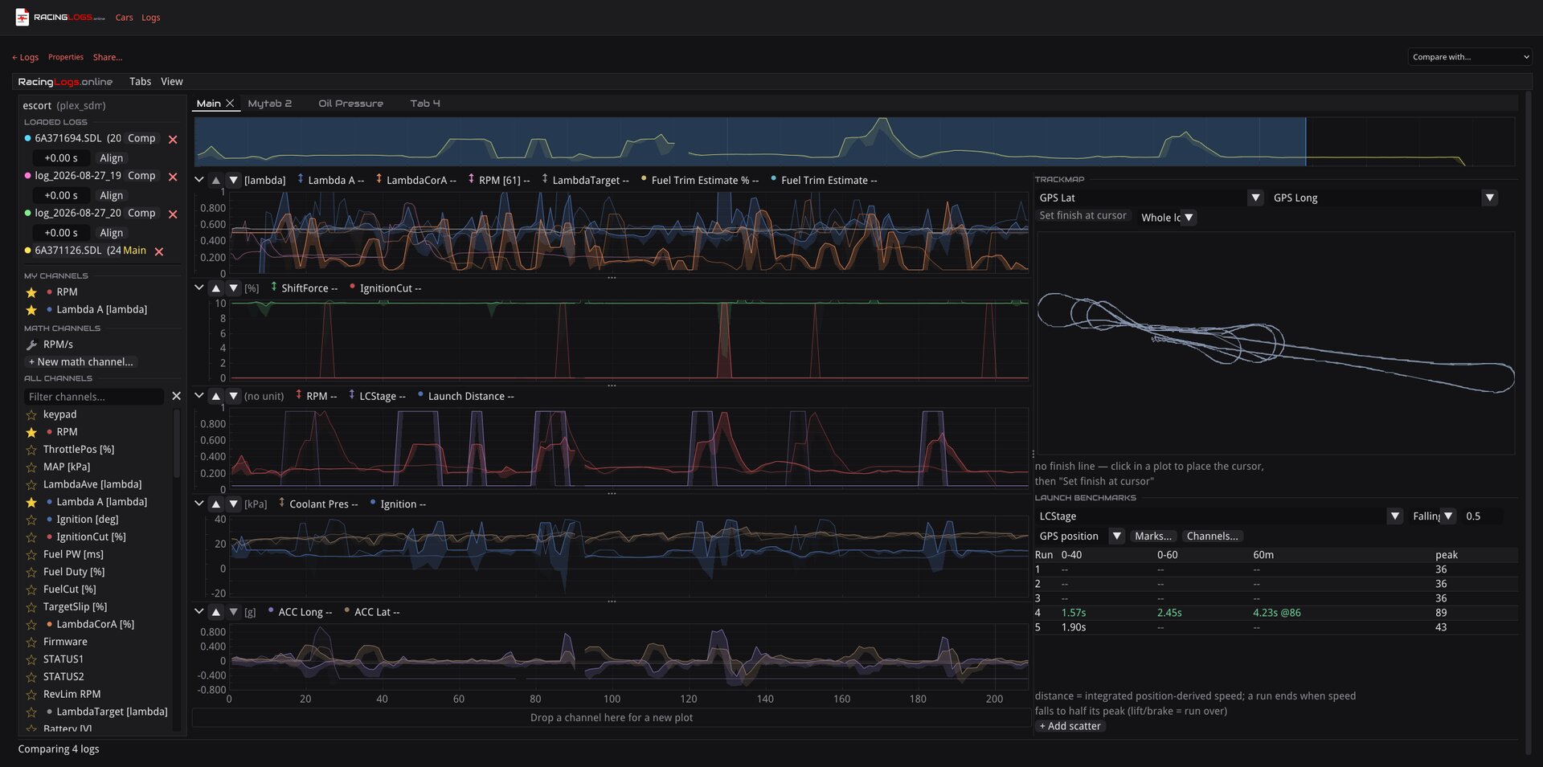The height and width of the screenshot is (767, 1543).
Task: Move the ShiftForce plot up
Action: [215, 288]
